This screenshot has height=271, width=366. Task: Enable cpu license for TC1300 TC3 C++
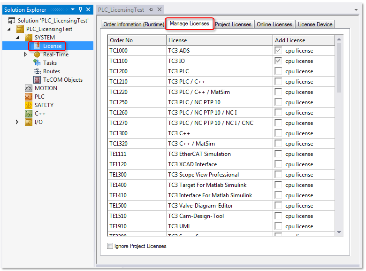278,133
